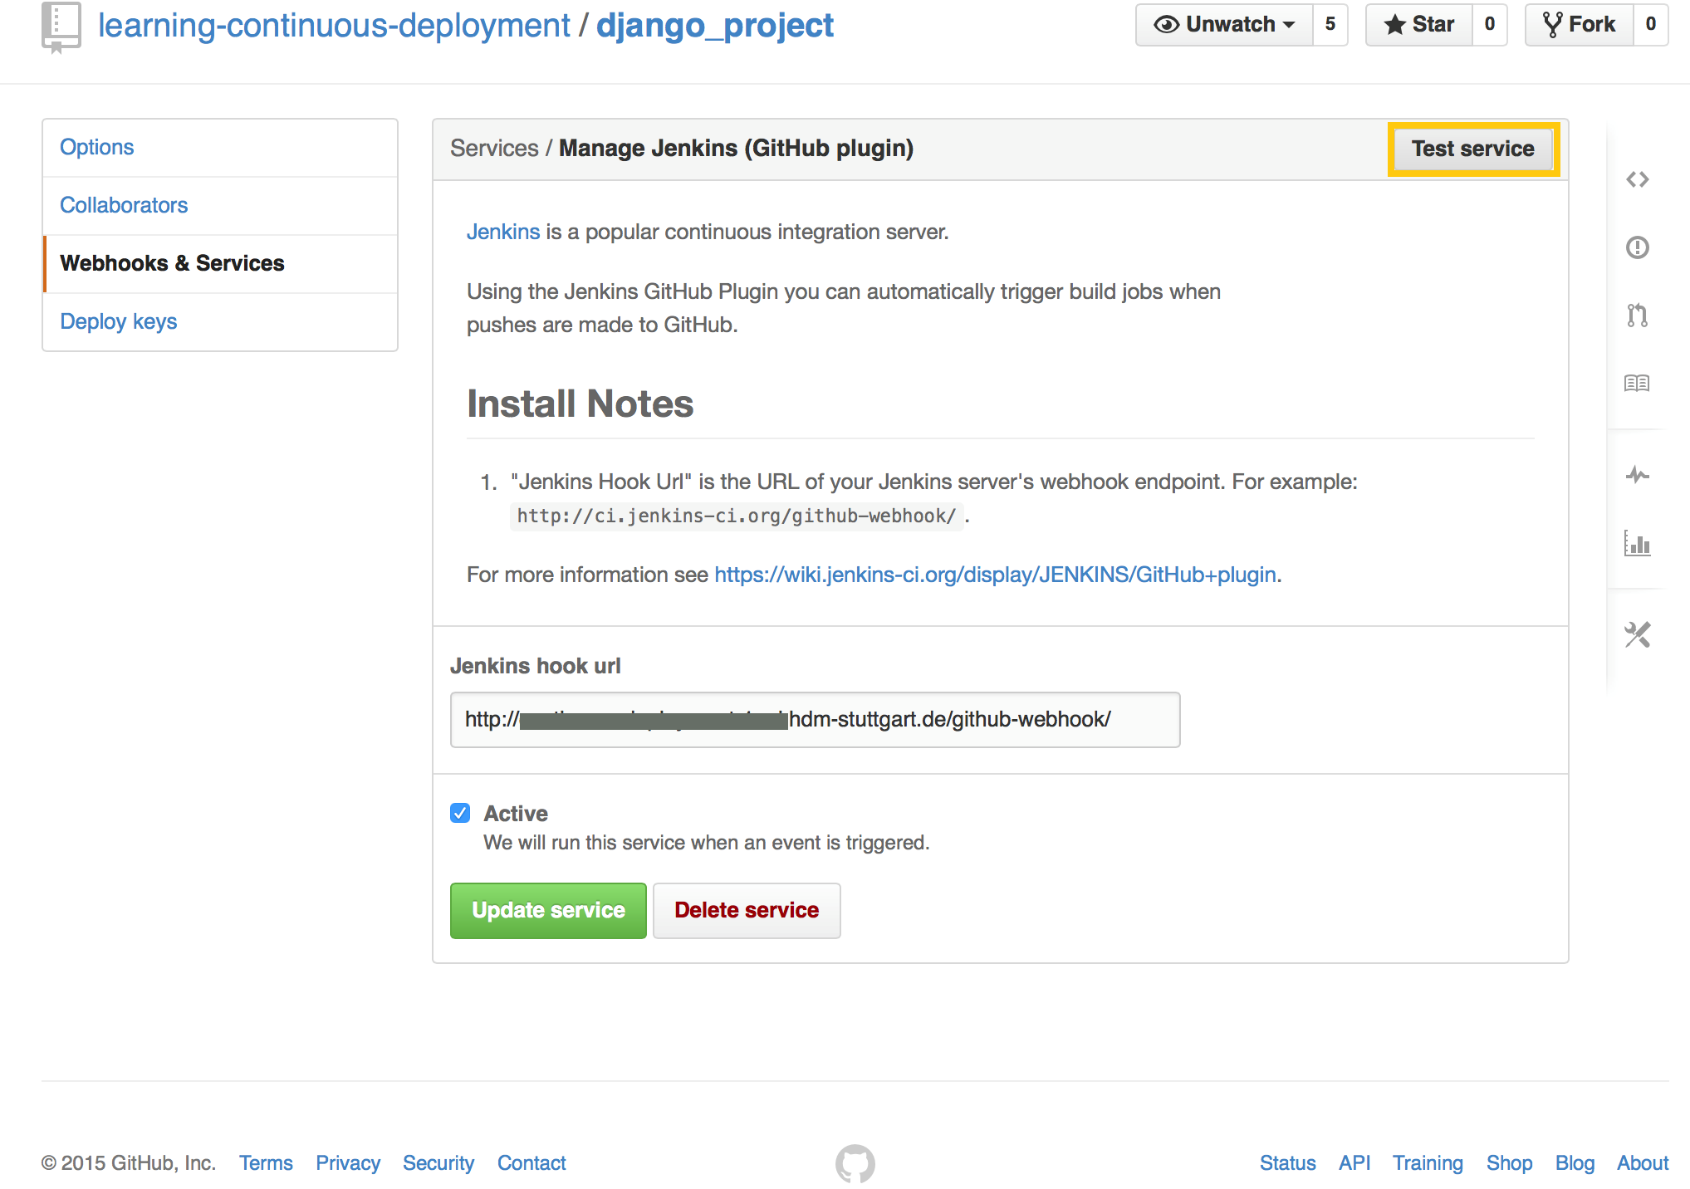Click the Services breadcrumb link
This screenshot has width=1690, height=1189.
click(x=494, y=149)
